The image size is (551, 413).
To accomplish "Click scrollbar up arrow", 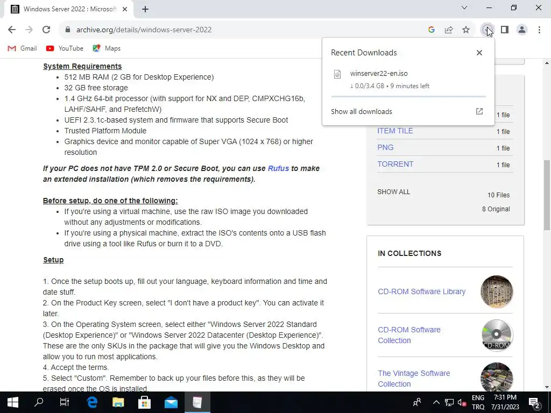I will [x=547, y=63].
